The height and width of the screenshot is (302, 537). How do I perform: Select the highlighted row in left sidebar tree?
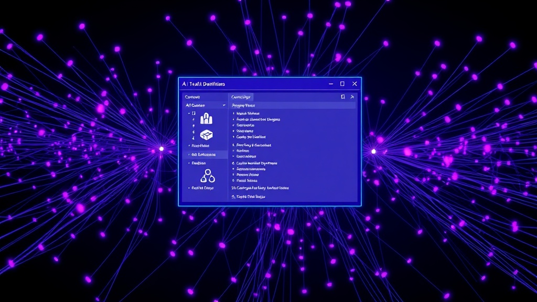205,155
